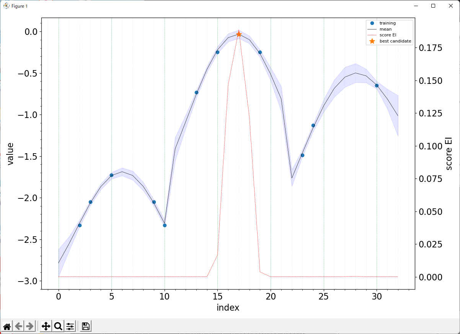Activate the Pan axes tool

(x=46, y=326)
